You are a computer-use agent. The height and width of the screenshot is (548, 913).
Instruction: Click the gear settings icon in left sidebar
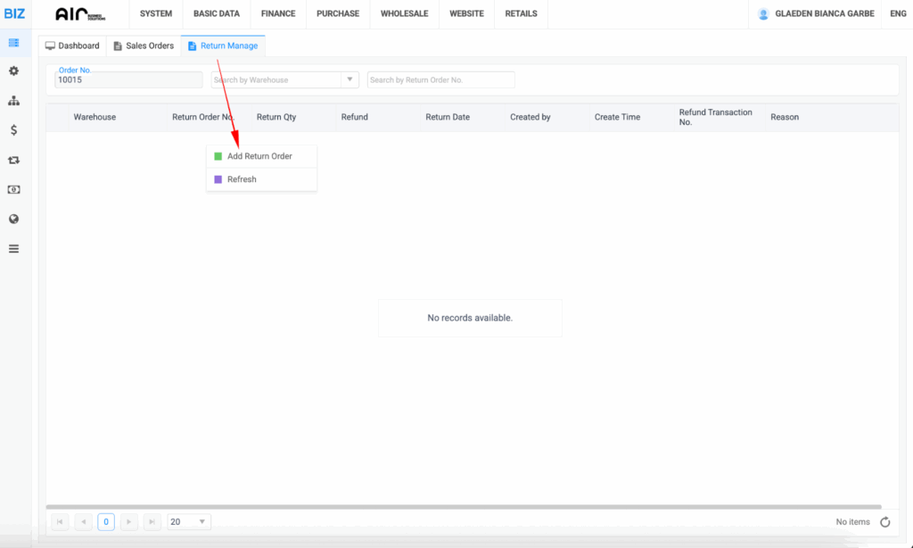point(13,71)
